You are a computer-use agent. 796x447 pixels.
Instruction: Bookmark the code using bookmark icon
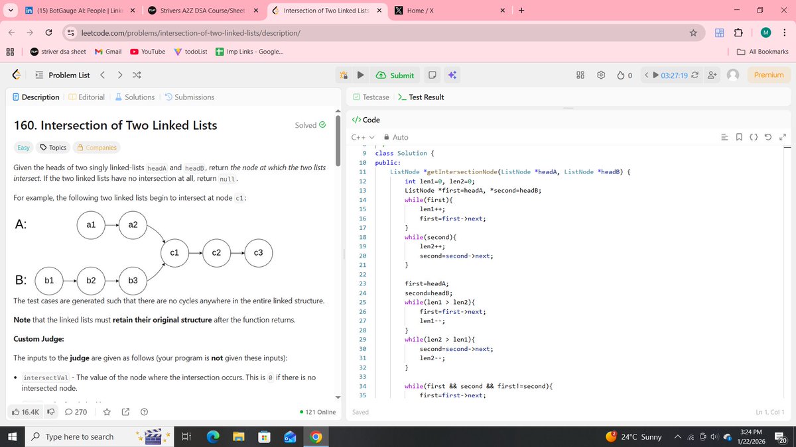739,137
